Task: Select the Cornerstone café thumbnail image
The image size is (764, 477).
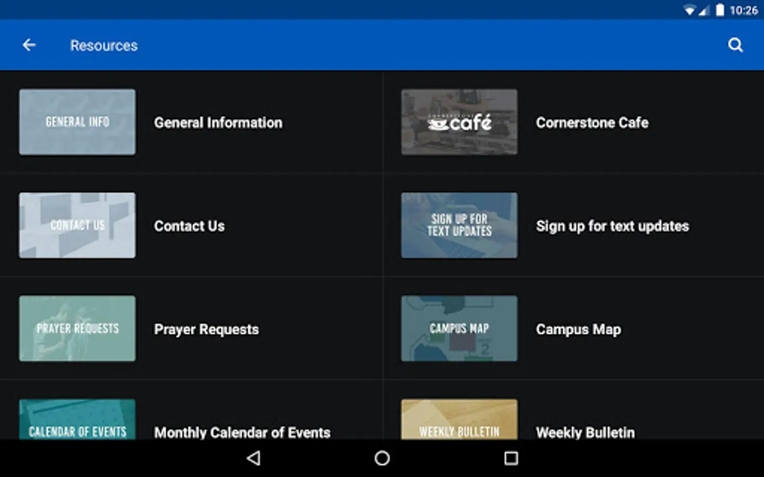Action: coord(459,122)
